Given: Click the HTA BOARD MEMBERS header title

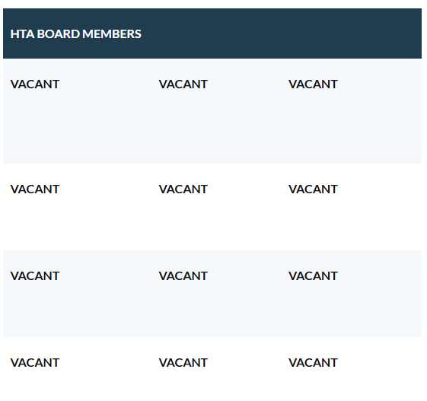Looking at the screenshot, I should 75,34.
